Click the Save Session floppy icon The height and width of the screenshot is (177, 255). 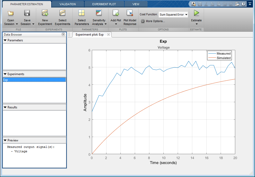[27, 13]
